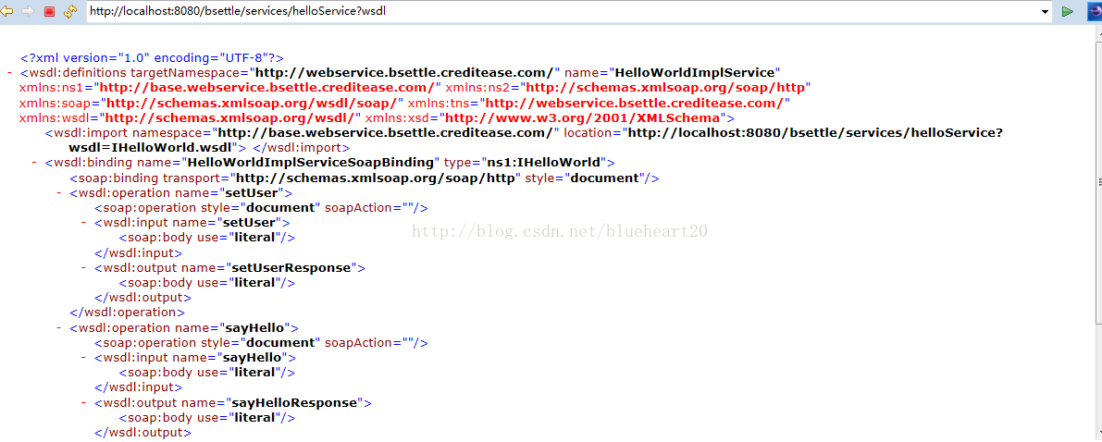Screen dimensions: 1102x442
Task: Collapse the setUser wsdl:operation node
Action: (59, 192)
